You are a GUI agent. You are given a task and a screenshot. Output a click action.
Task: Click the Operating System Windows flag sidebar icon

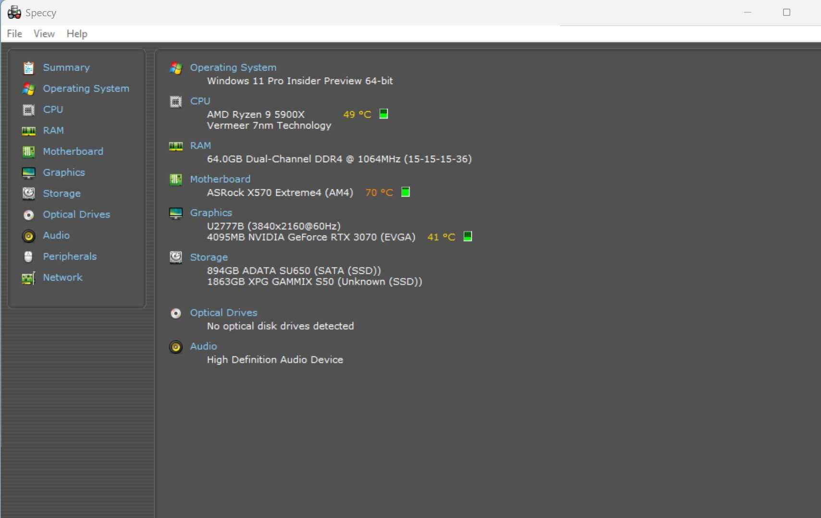[28, 89]
